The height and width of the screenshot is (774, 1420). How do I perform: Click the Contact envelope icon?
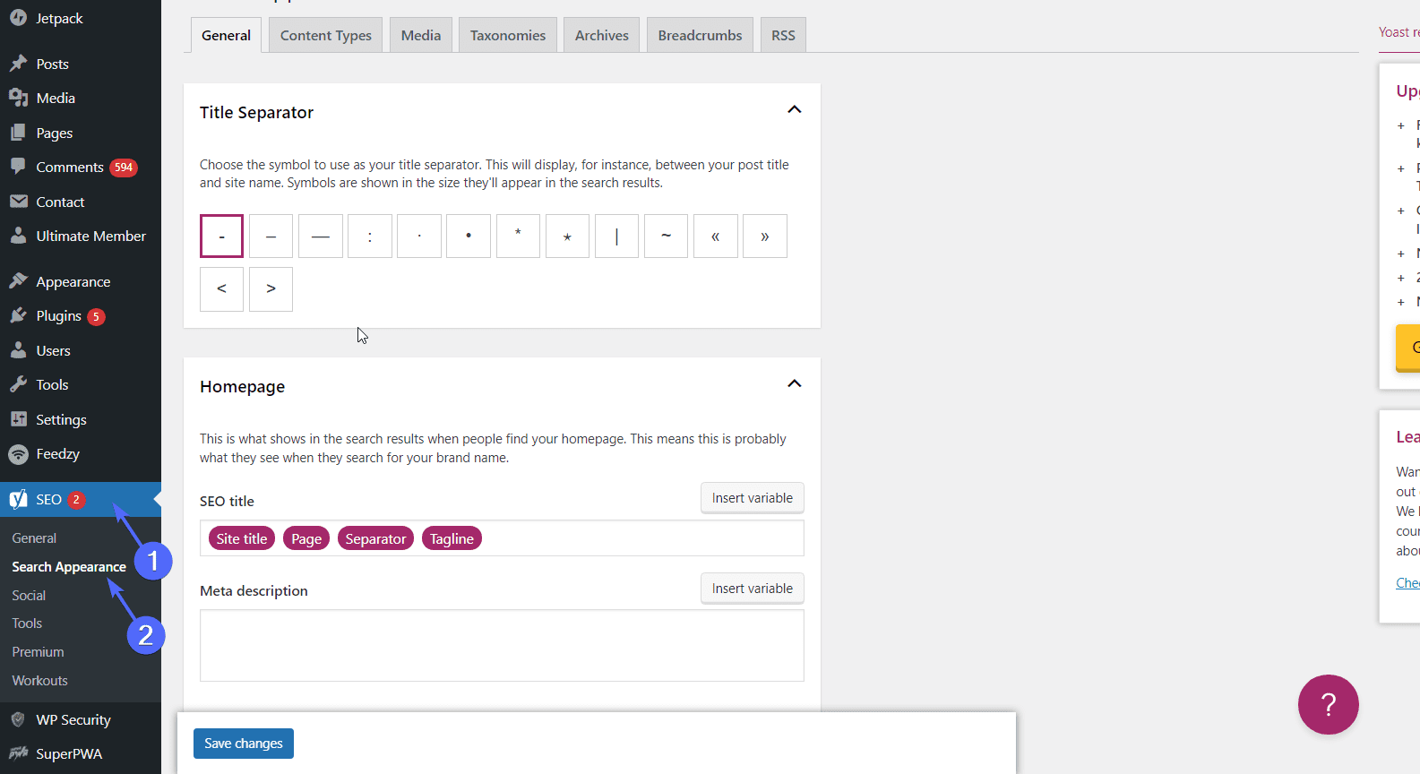click(18, 202)
